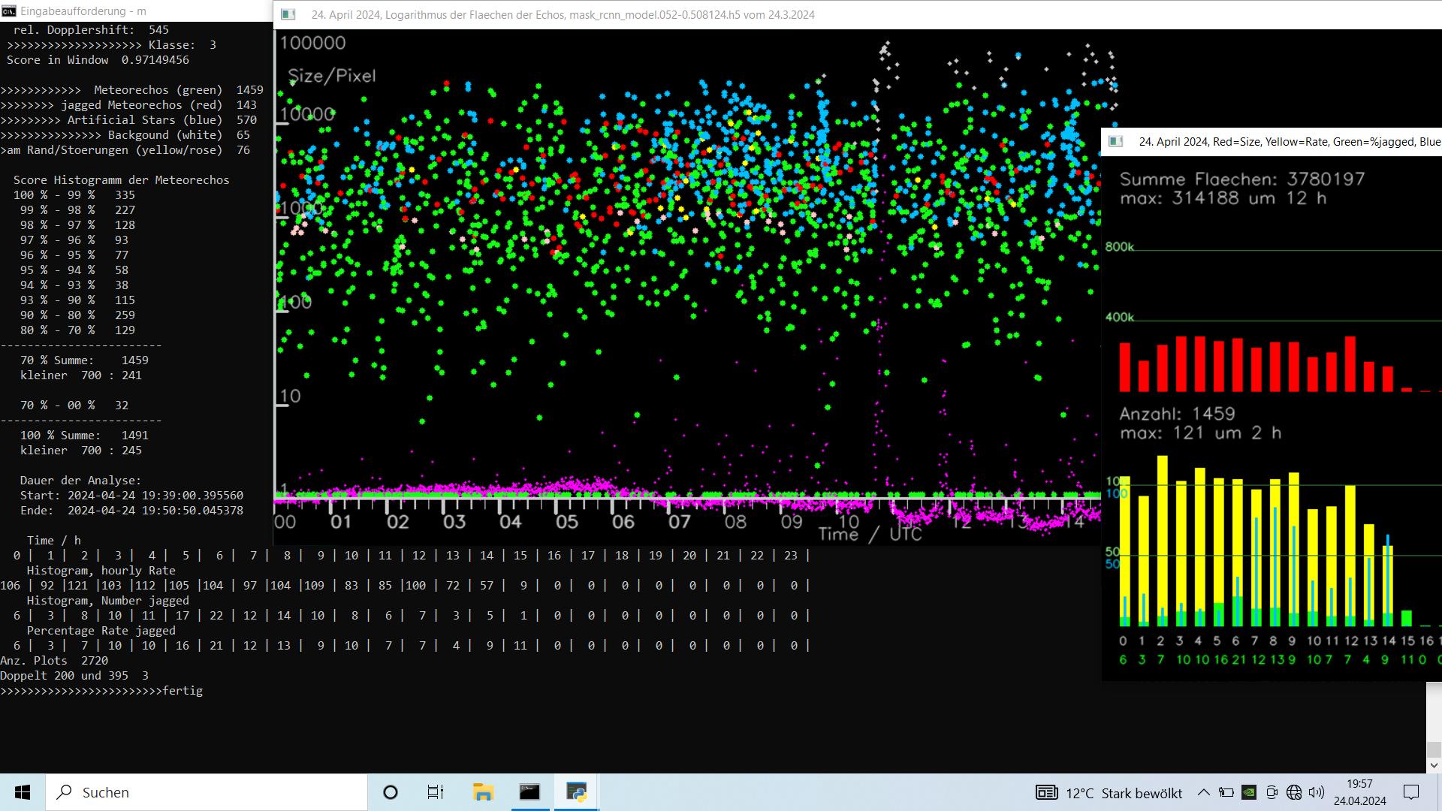Click the console scrollbar down arrow
Image resolution: width=1442 pixels, height=811 pixels.
1434,765
